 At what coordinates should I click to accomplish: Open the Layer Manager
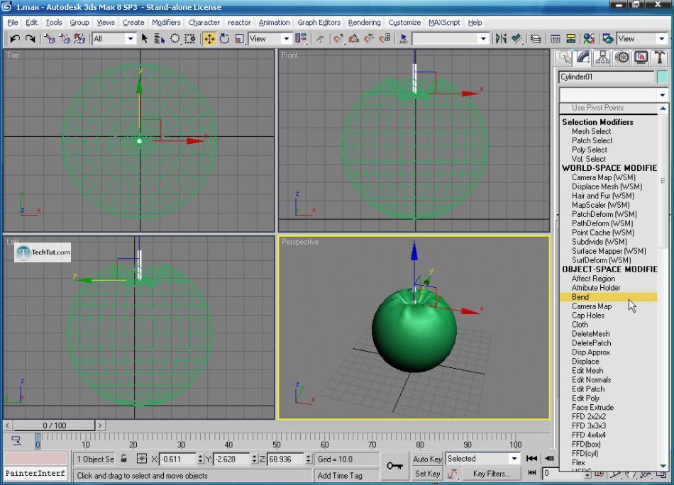tap(536, 39)
